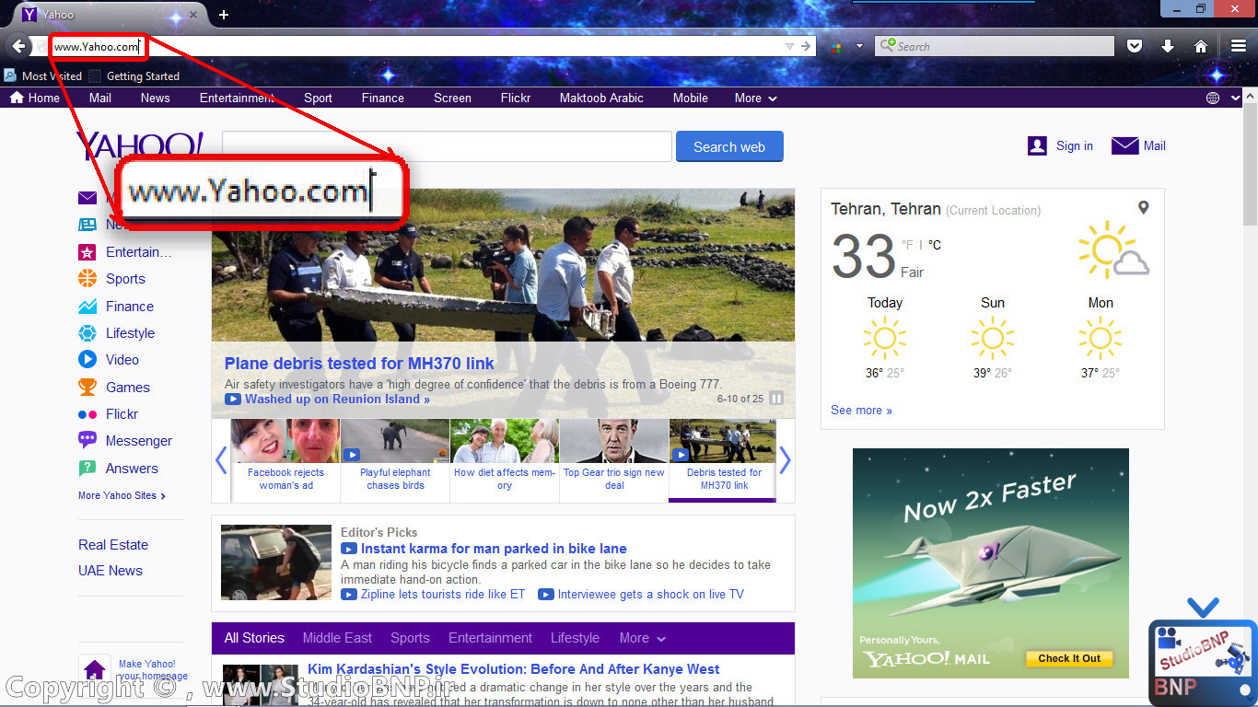Open Getting Started bookmark
Screen dimensions: 1258x707
[x=134, y=76]
